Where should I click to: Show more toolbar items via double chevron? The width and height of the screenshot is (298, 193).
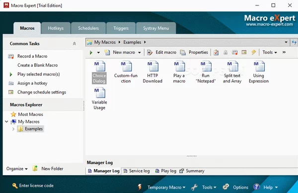pyautogui.click(x=284, y=52)
